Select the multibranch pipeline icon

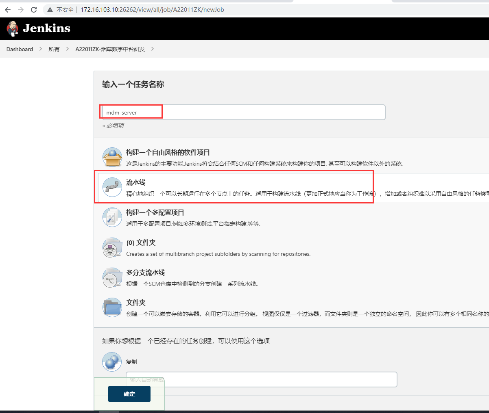[x=112, y=277]
